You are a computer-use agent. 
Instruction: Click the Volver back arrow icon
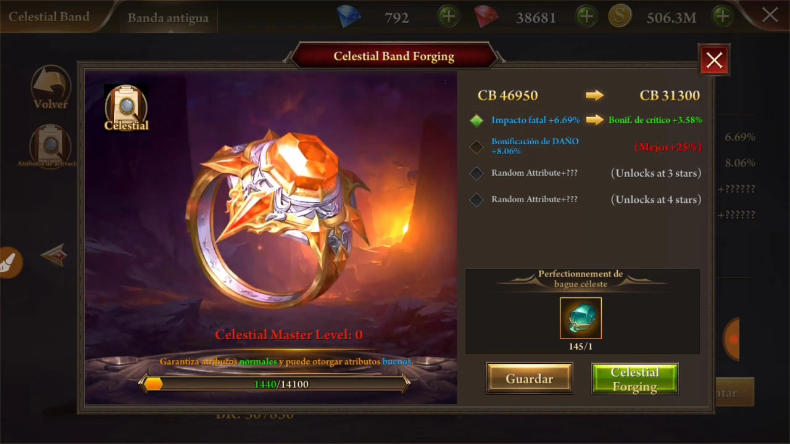[x=51, y=88]
